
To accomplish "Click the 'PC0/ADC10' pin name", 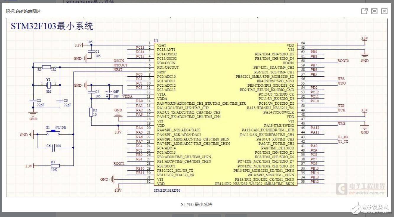I will [166, 77].
